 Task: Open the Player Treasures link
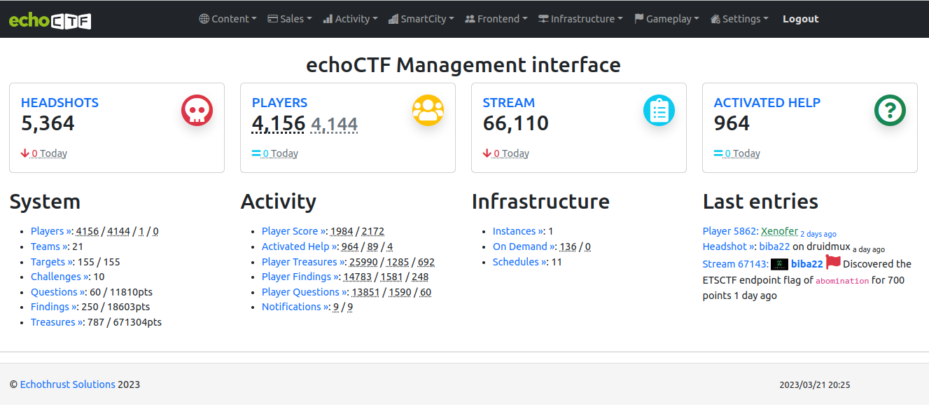(303, 262)
